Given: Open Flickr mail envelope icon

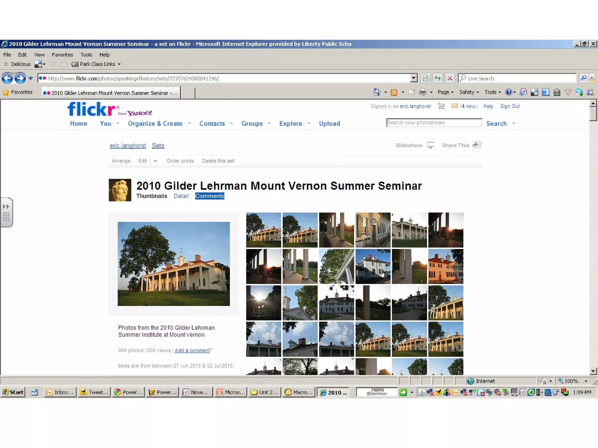Looking at the screenshot, I should (x=454, y=106).
